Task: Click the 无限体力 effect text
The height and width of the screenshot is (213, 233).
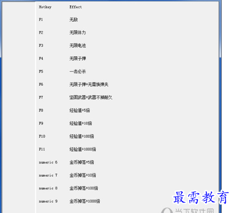Action: (78, 33)
